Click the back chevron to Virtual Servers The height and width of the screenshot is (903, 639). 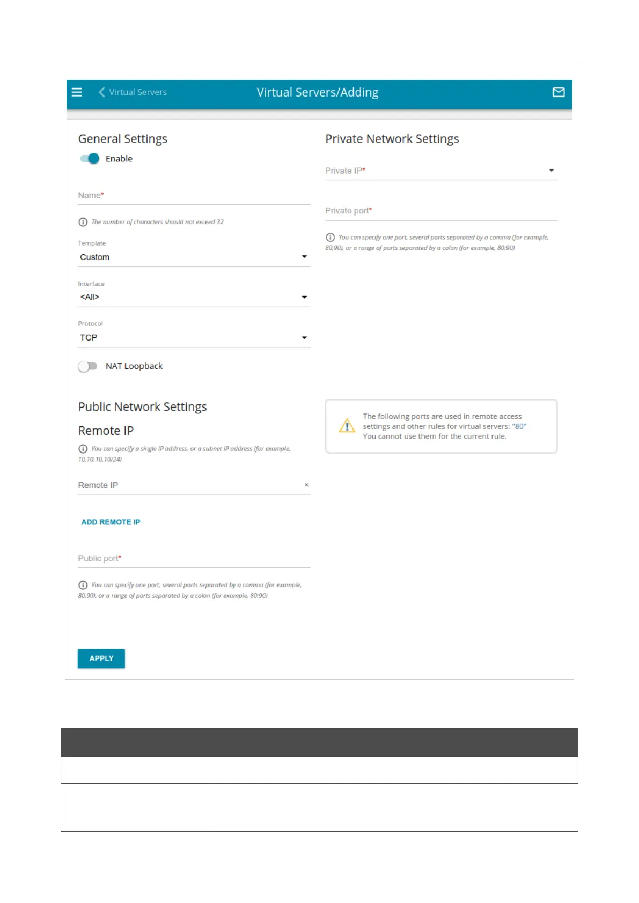[101, 92]
